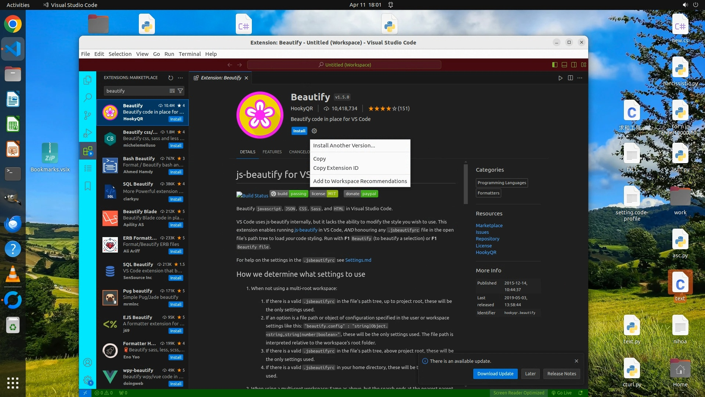Open the Extensions view more actions menu
The width and height of the screenshot is (705, 397).
point(180,78)
